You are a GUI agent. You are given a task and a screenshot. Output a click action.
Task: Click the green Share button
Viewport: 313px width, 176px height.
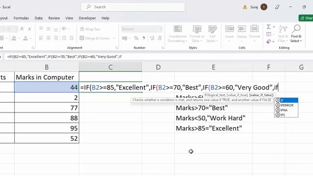coord(306,18)
